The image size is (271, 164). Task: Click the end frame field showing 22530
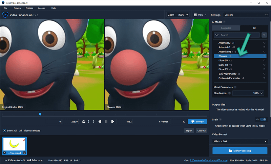click(x=70, y=122)
